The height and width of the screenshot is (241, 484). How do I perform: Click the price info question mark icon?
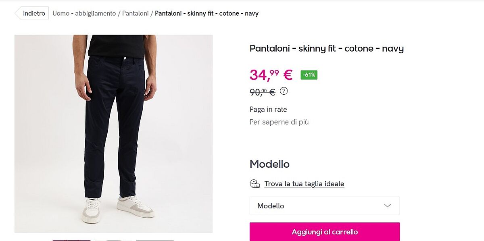[284, 91]
